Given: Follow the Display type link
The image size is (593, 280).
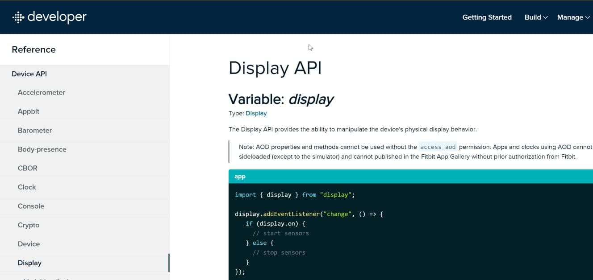Looking at the screenshot, I should click(x=256, y=113).
